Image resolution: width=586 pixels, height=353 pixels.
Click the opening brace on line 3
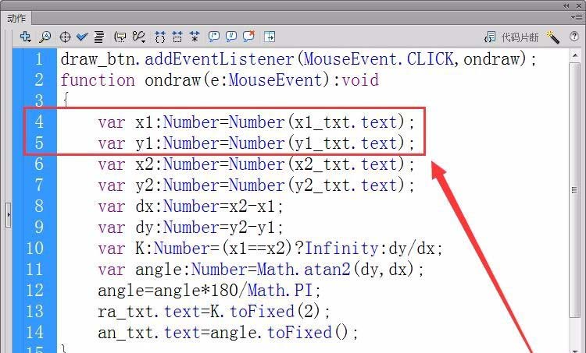click(x=66, y=100)
